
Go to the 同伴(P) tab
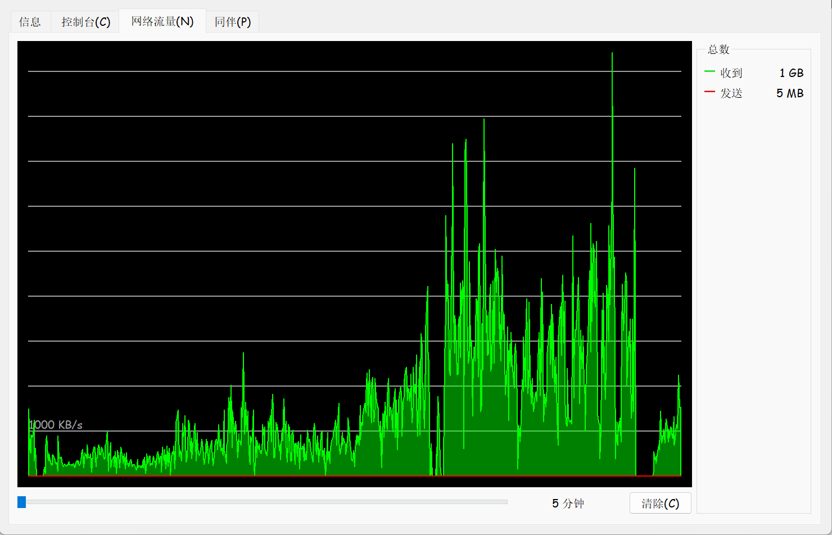click(x=232, y=22)
